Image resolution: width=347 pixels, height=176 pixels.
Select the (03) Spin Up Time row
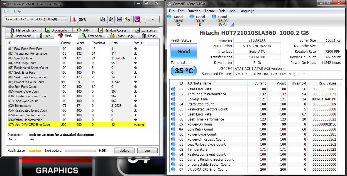[76, 58]
